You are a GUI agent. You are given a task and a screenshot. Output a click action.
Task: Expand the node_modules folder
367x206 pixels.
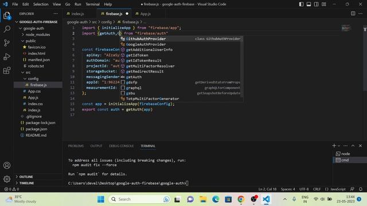point(38,34)
